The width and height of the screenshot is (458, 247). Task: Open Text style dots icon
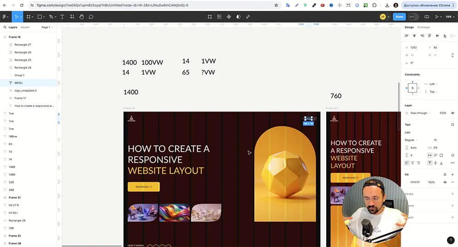tap(453, 124)
